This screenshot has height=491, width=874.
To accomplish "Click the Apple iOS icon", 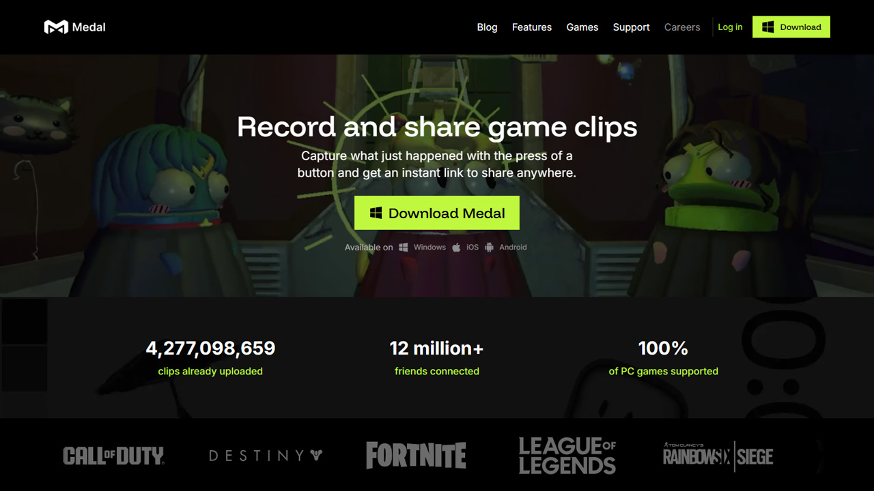I will click(x=456, y=248).
